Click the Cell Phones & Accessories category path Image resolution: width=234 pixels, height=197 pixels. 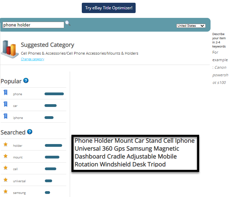[x=79, y=53]
